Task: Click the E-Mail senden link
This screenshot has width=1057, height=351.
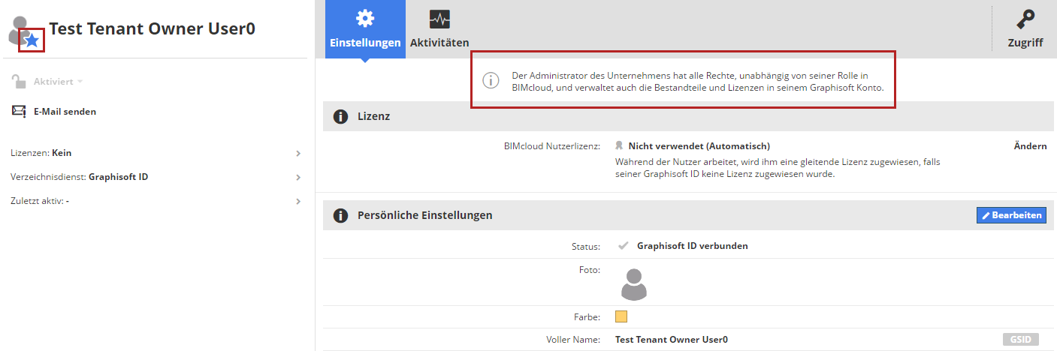Action: click(x=65, y=112)
